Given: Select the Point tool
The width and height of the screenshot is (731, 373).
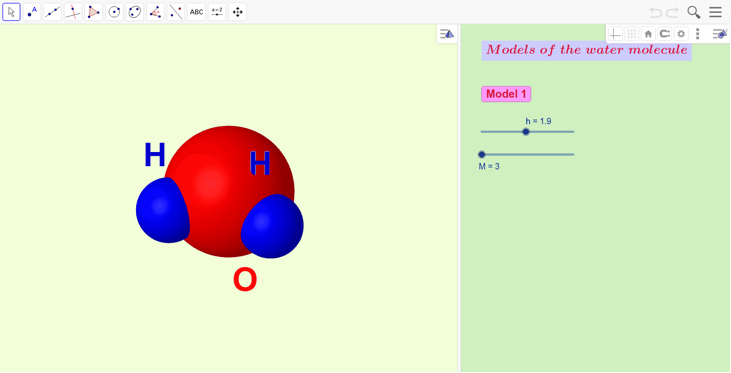Looking at the screenshot, I should coord(32,12).
